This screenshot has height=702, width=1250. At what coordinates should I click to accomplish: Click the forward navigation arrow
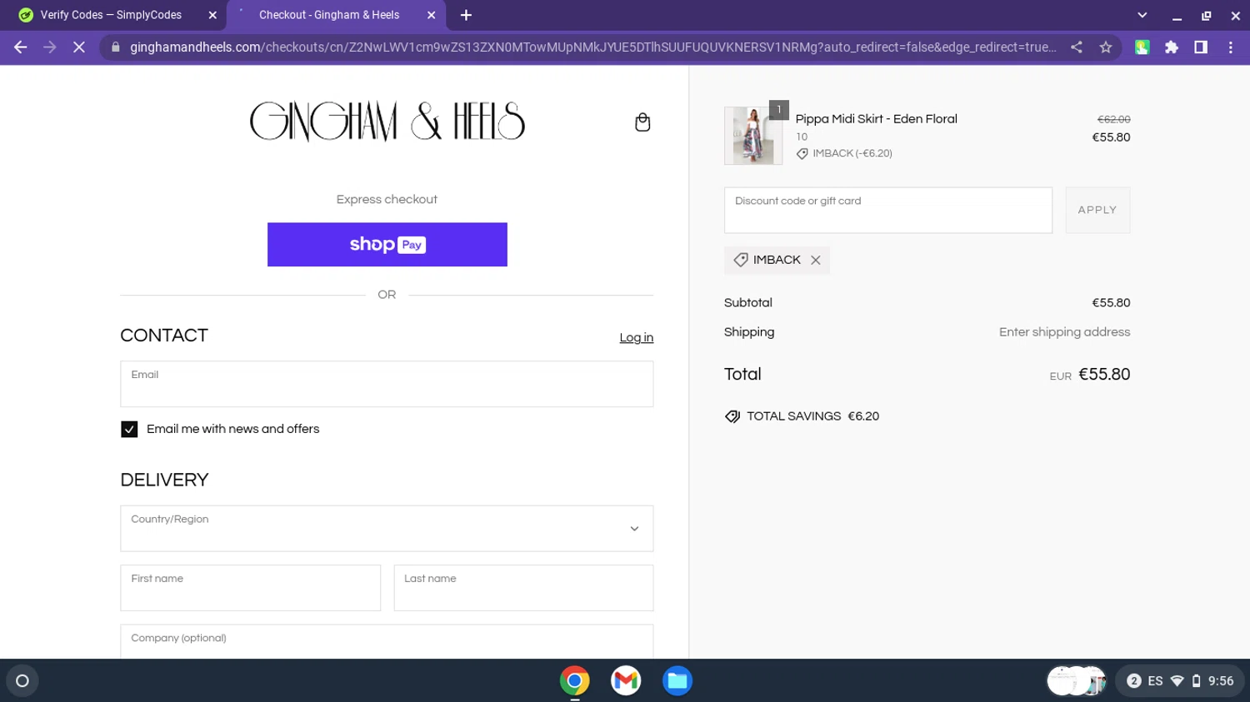pos(50,47)
